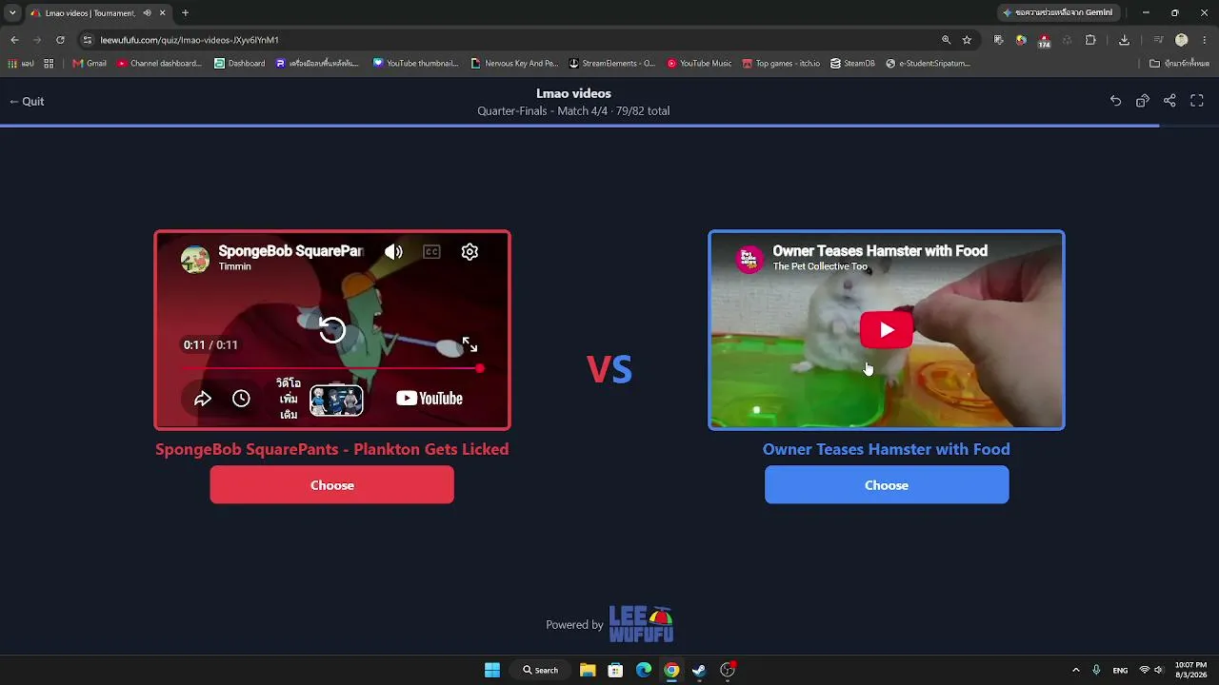The width and height of the screenshot is (1219, 685).
Task: Open the StreamElements bookmark
Action: pyautogui.click(x=612, y=64)
